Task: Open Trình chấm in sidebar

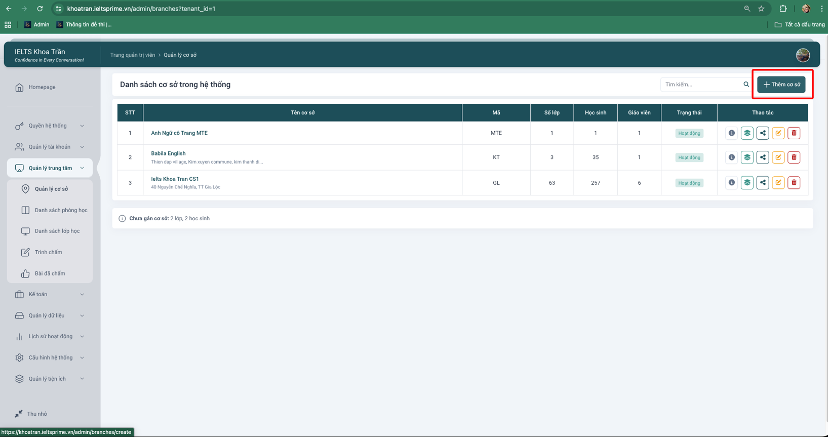Action: click(x=48, y=252)
